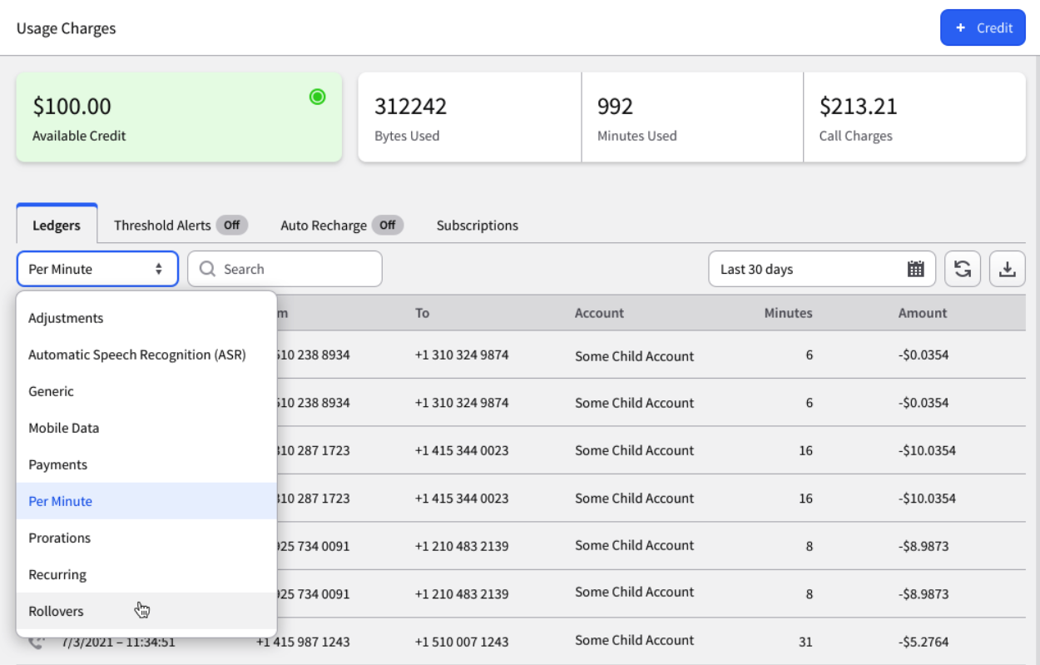
Task: Toggle the Auto Recharge Off badge
Action: click(387, 225)
